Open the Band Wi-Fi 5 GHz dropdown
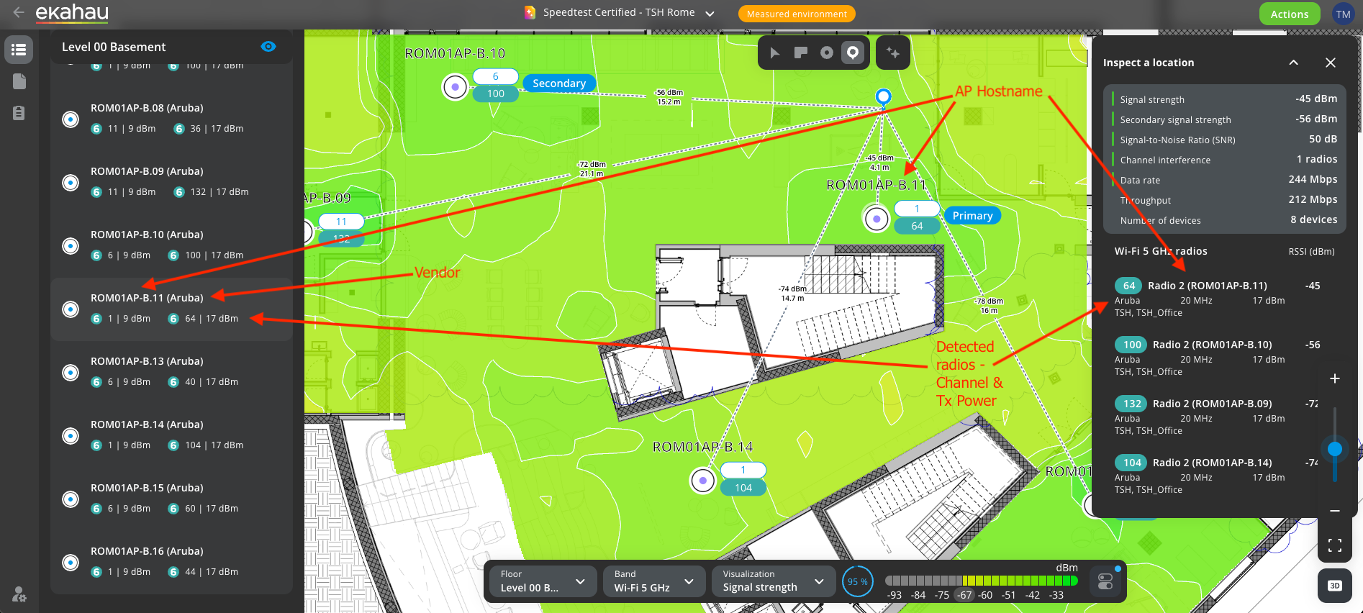Screen dimensions: 1363x613 coord(654,581)
